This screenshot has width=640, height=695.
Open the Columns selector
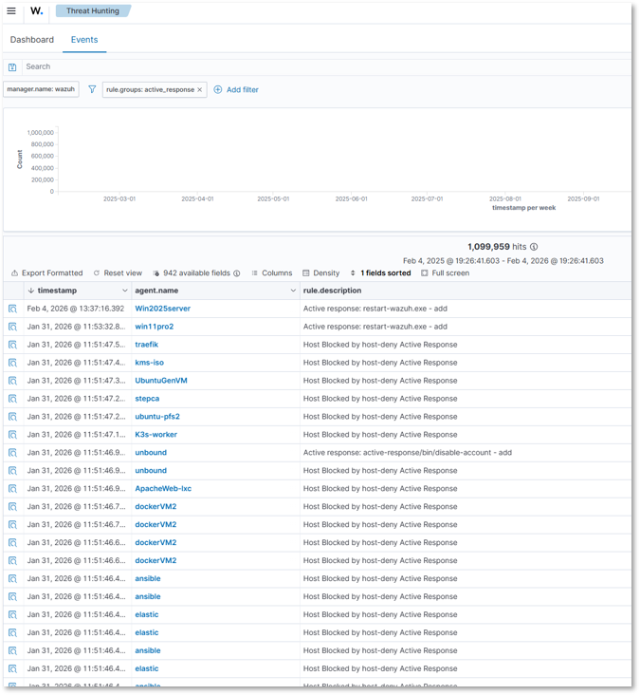pyautogui.click(x=272, y=273)
